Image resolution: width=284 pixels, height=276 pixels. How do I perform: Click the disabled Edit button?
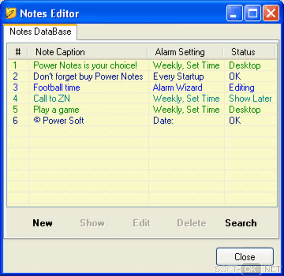(141, 223)
